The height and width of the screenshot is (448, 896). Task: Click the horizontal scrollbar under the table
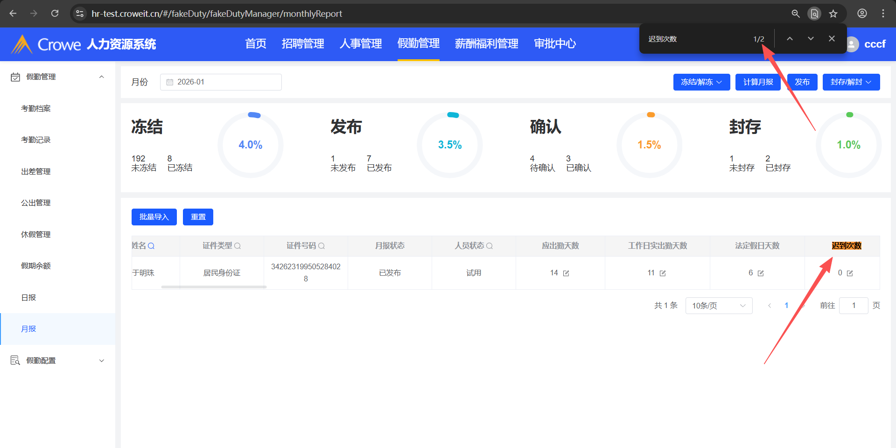tap(214, 287)
